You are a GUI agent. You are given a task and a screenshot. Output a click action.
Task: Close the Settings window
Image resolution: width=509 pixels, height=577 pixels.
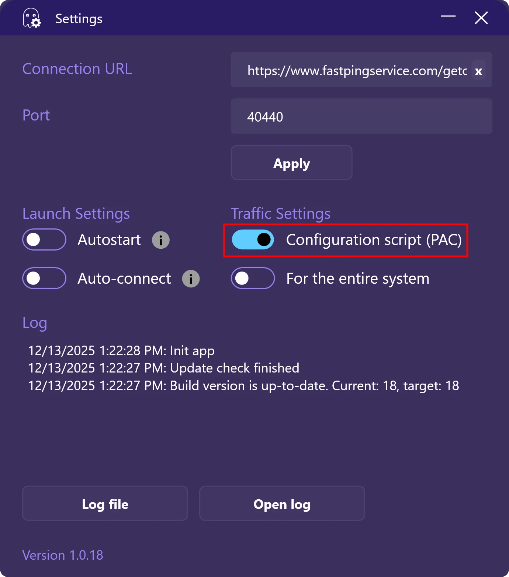pos(481,18)
